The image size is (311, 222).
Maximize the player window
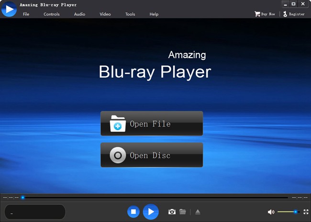294,4
